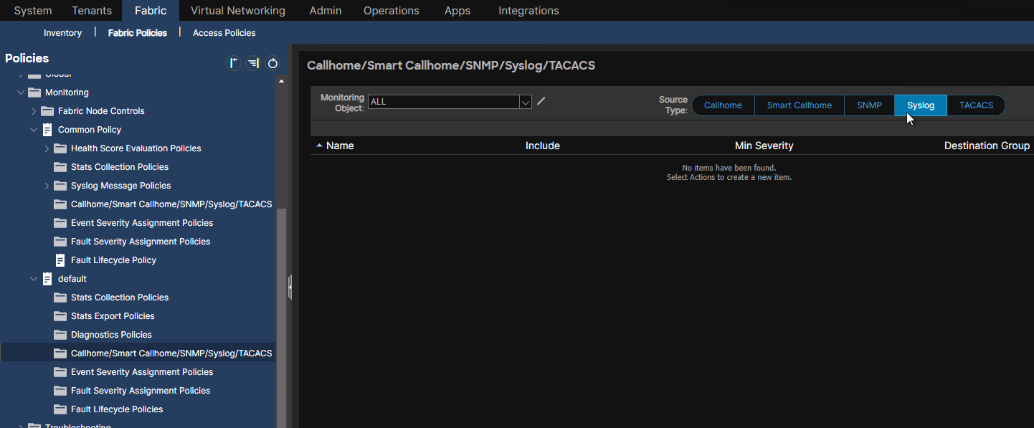Viewport: 1034px width, 428px height.
Task: Refresh the Policies tree with circular arrow icon
Action: point(272,63)
